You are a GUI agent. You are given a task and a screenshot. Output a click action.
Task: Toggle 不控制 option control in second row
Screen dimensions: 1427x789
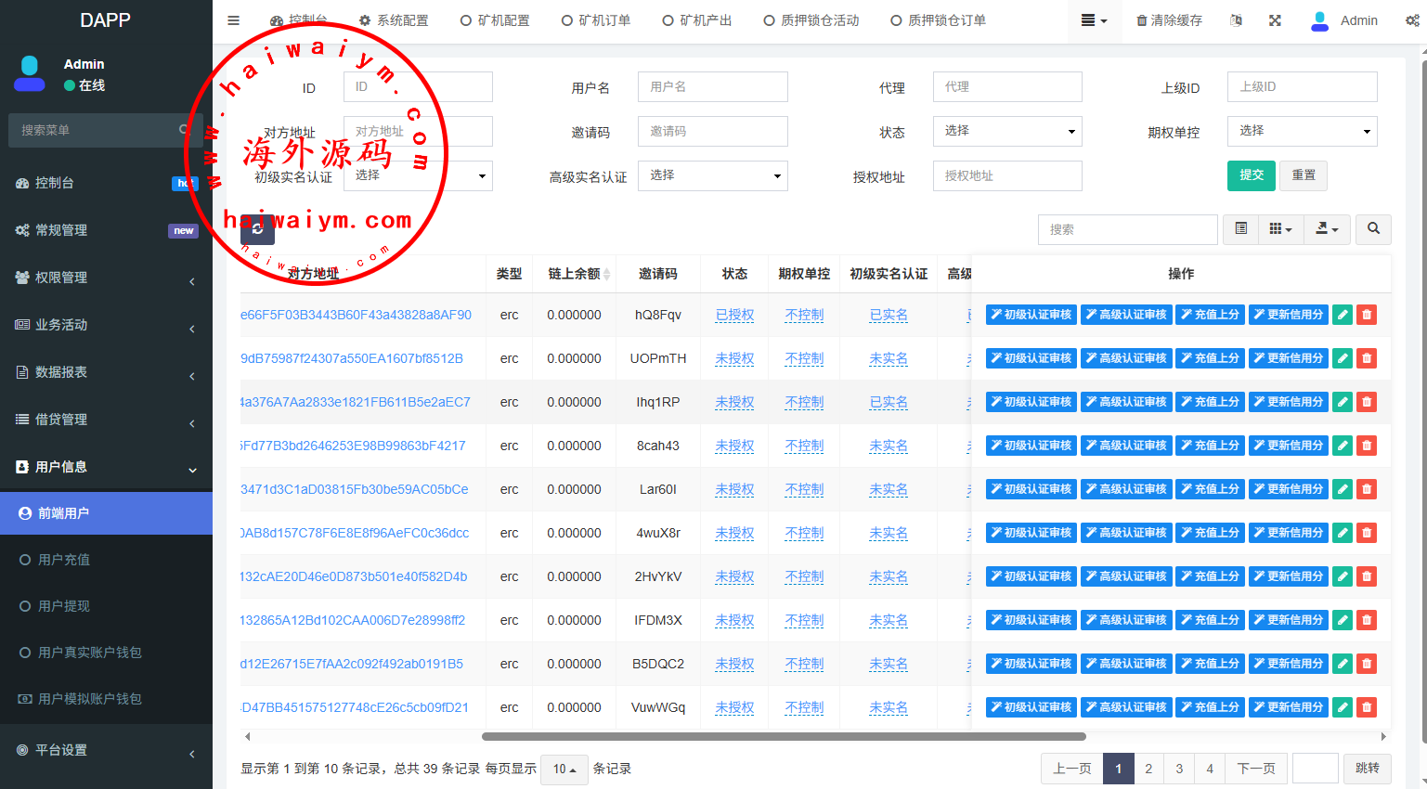tap(804, 358)
